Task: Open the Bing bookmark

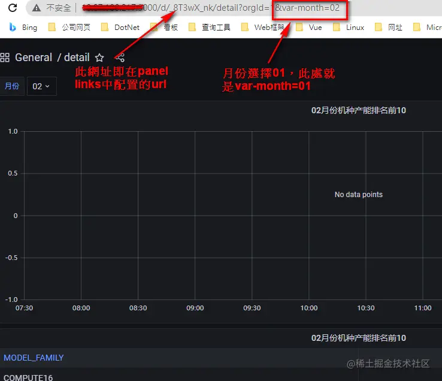Action: (23, 28)
